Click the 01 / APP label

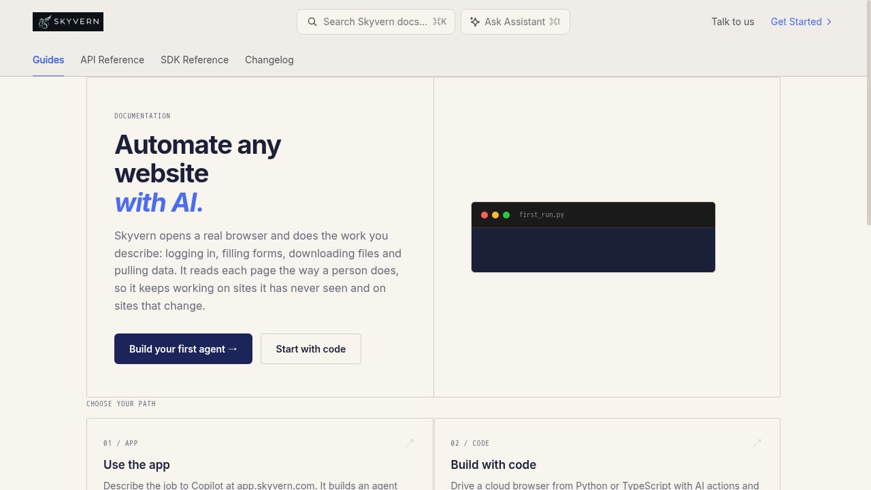click(x=120, y=444)
